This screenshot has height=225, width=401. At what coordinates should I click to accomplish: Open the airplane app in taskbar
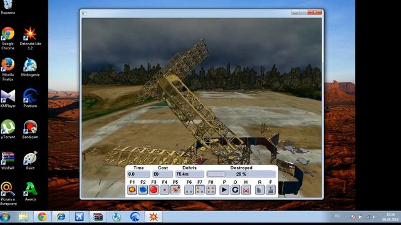[80, 217]
